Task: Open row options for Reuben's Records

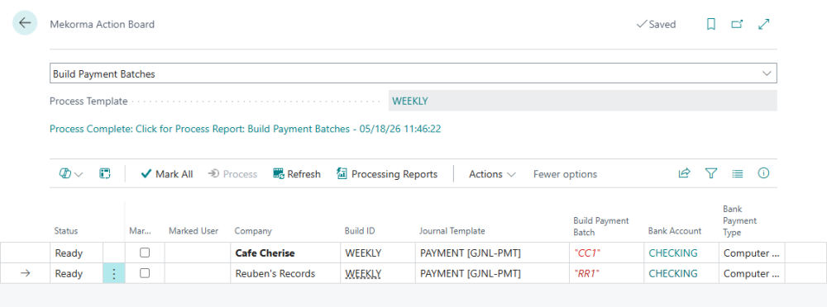Action: pyautogui.click(x=114, y=273)
